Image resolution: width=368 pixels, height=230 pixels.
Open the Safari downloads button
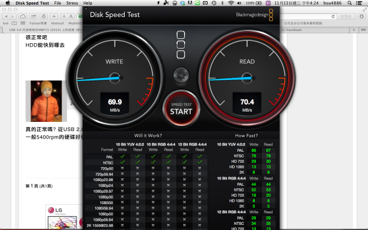tap(362, 17)
